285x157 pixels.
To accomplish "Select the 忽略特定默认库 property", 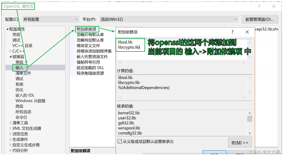I will (90, 40).
